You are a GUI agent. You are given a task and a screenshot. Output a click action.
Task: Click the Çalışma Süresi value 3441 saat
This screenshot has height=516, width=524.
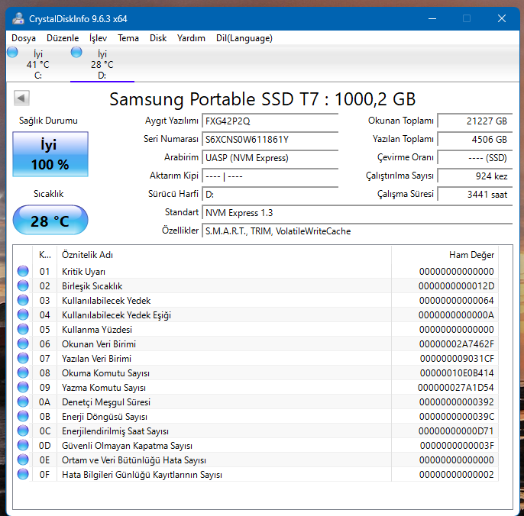475,195
